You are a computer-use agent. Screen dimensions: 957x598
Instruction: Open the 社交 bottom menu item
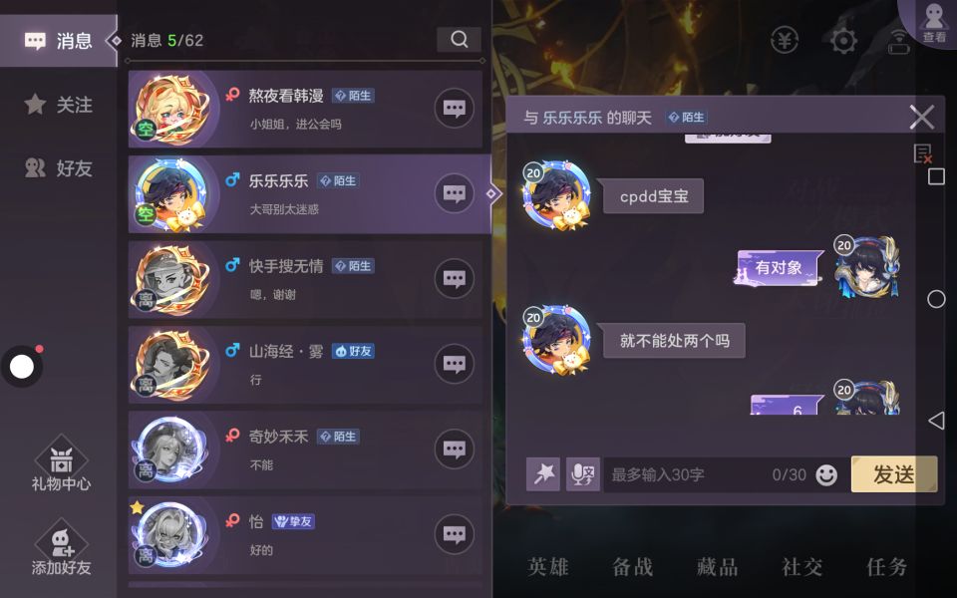[801, 567]
